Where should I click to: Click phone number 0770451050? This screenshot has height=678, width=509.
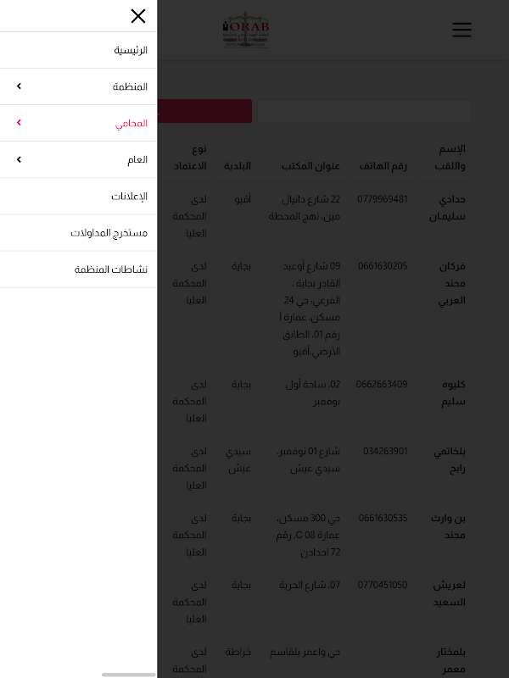tap(383, 585)
